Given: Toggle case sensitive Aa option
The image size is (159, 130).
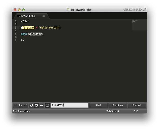Looking at the screenshot, I should (20, 105).
